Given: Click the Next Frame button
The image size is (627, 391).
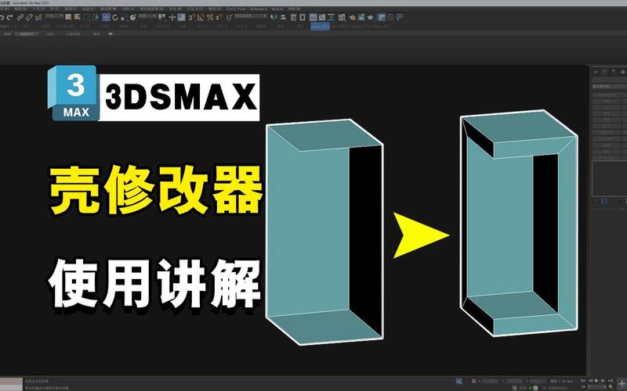Looking at the screenshot, I should pos(603,381).
